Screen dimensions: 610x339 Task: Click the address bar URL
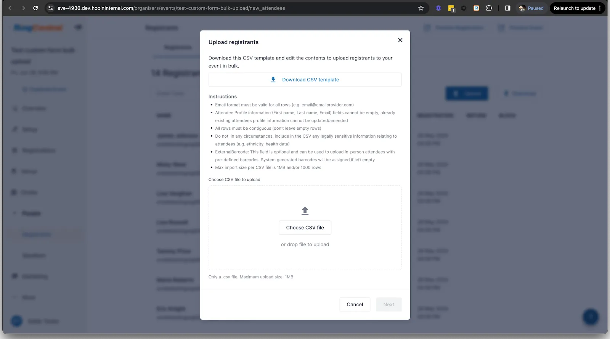(x=172, y=8)
